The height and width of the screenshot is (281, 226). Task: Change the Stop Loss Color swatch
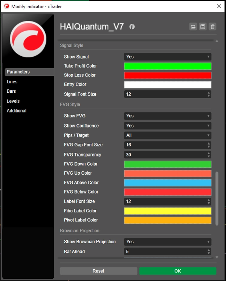click(x=168, y=75)
